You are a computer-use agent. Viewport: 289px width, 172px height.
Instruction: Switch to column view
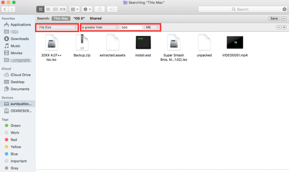click(x=55, y=9)
